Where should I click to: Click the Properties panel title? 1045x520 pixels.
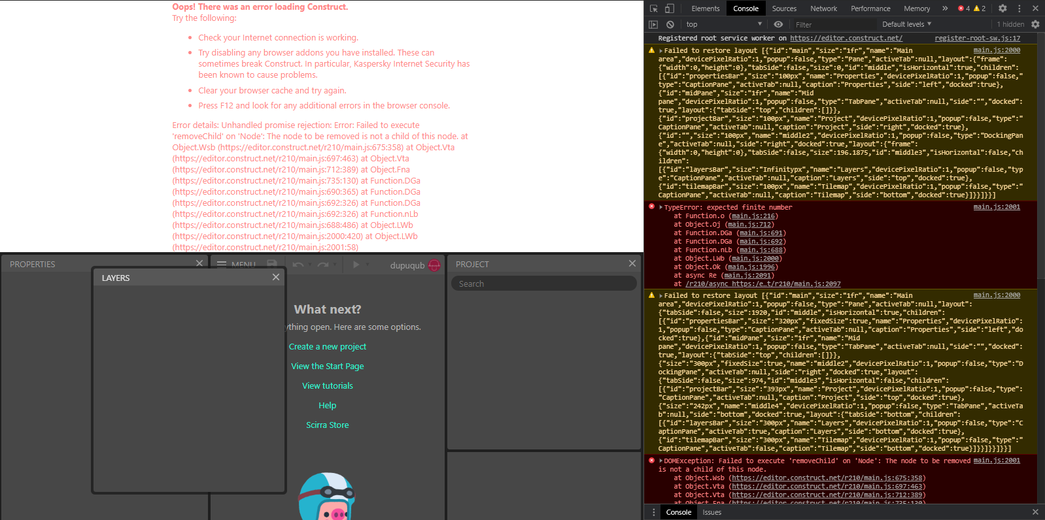33,264
